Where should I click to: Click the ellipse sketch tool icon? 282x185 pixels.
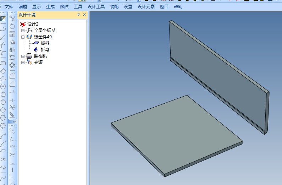[3, 159]
